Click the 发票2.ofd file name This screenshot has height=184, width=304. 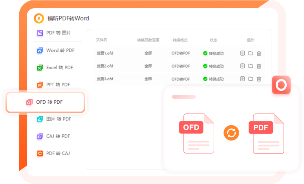coord(105,66)
